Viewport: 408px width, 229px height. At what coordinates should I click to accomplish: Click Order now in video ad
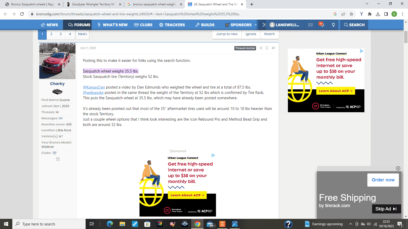click(383, 180)
